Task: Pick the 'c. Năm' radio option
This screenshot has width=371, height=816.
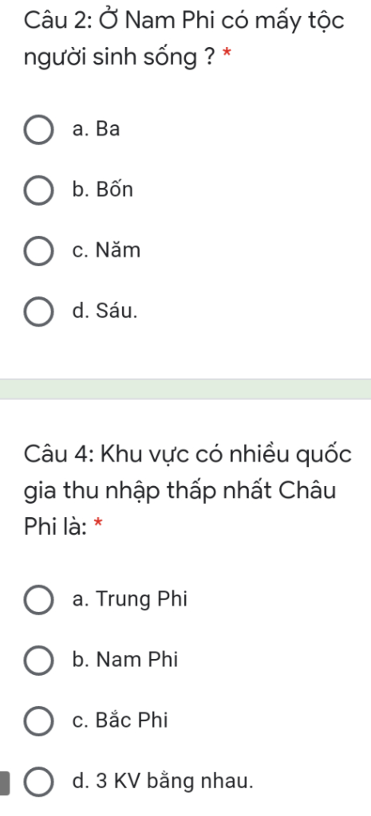Action: [39, 251]
